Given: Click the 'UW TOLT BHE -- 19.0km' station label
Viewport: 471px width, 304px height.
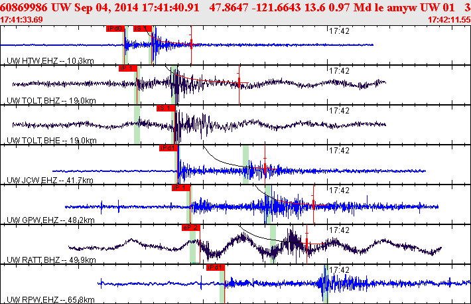Looking at the screenshot, I should pos(51,141).
